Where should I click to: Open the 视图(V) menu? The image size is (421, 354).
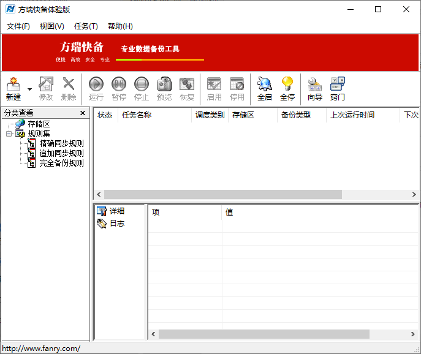click(52, 26)
